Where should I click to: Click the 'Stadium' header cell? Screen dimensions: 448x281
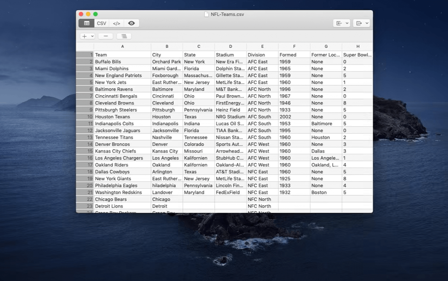coord(231,55)
